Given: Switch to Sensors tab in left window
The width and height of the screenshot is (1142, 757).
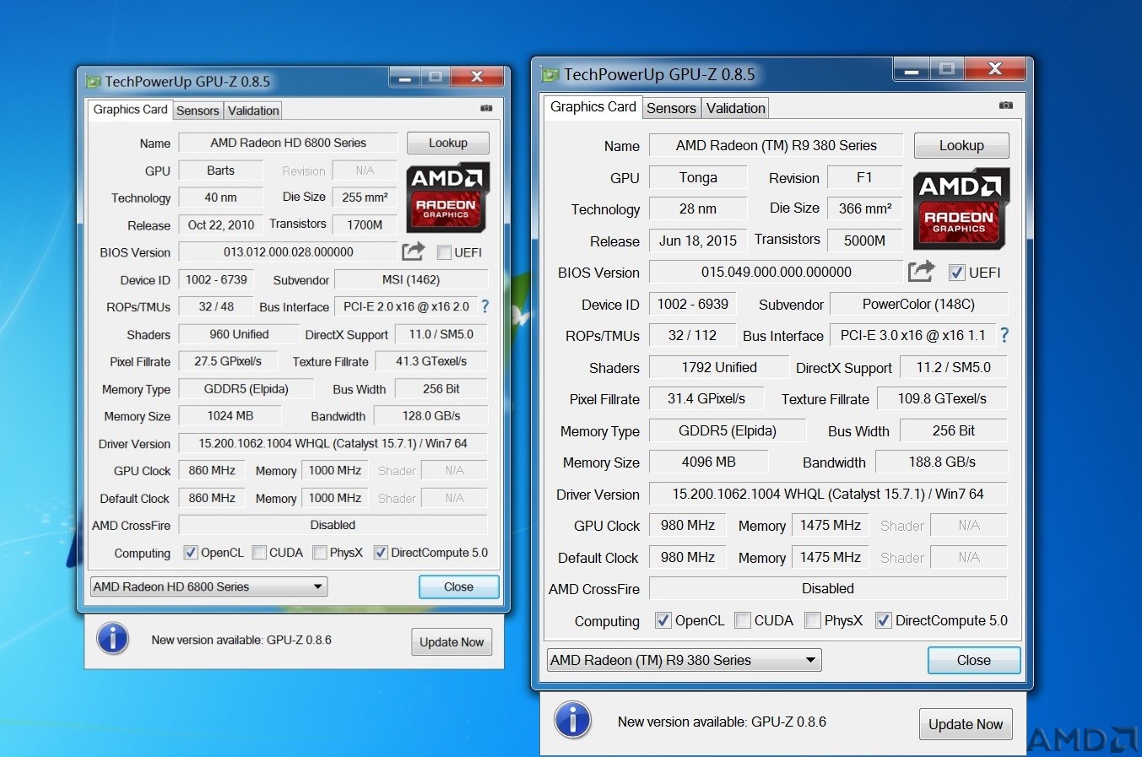Looking at the screenshot, I should click(x=198, y=111).
